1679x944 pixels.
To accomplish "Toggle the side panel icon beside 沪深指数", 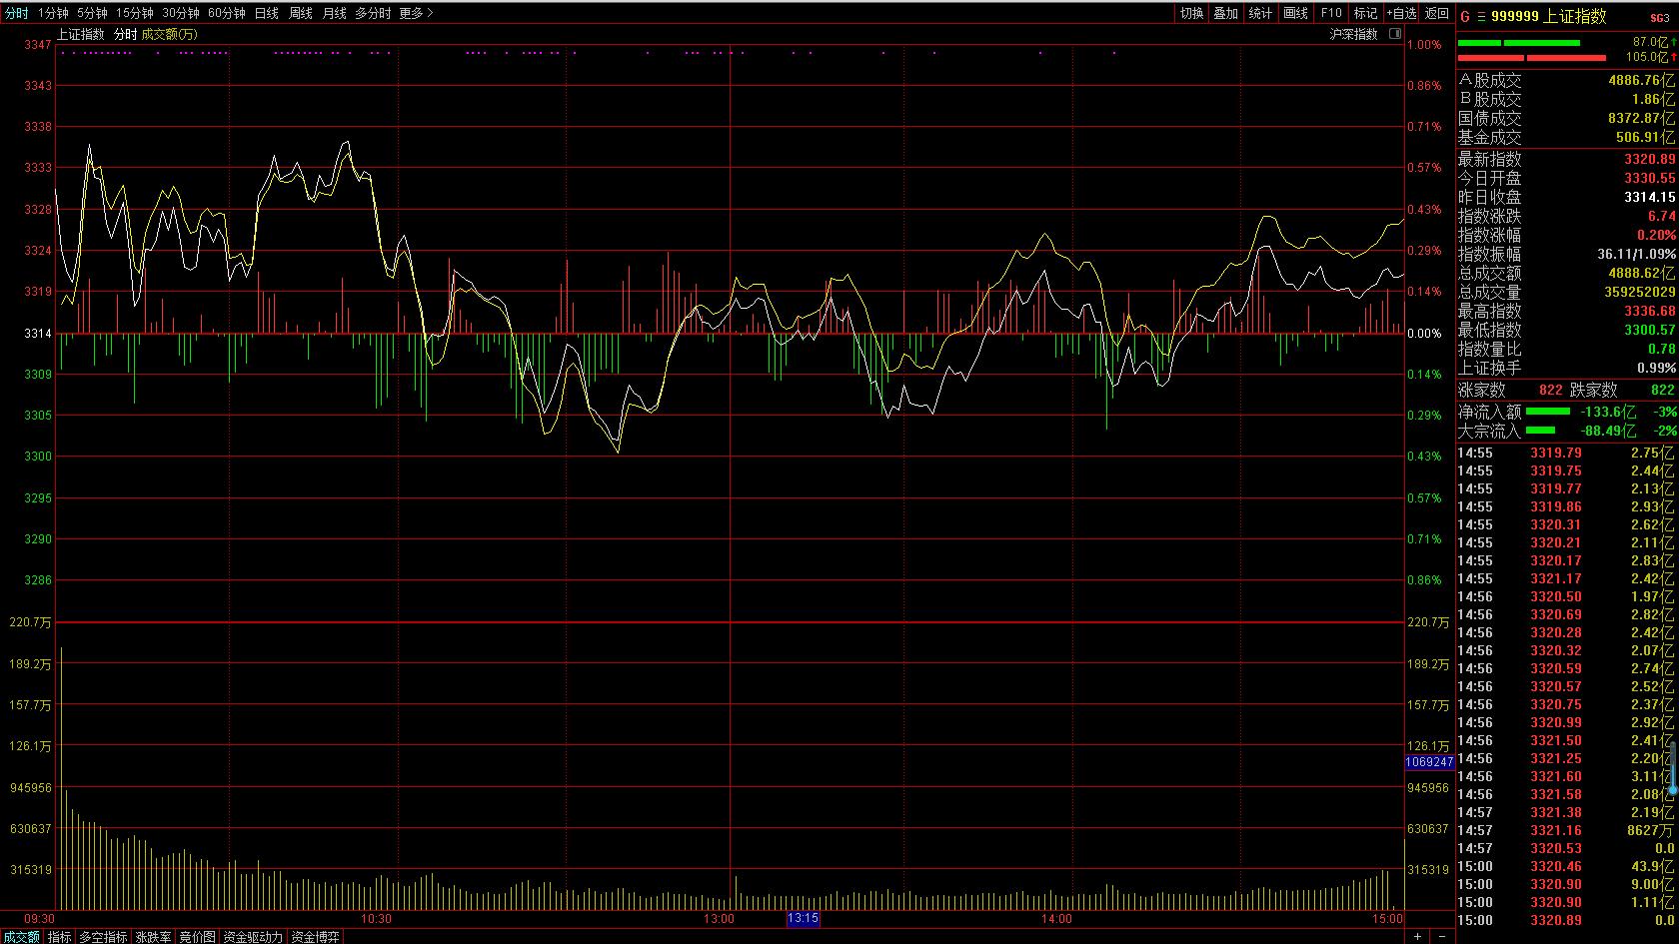I will pyautogui.click(x=1395, y=34).
